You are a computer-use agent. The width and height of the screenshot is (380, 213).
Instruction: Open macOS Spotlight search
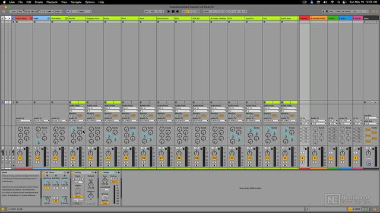[338, 2]
